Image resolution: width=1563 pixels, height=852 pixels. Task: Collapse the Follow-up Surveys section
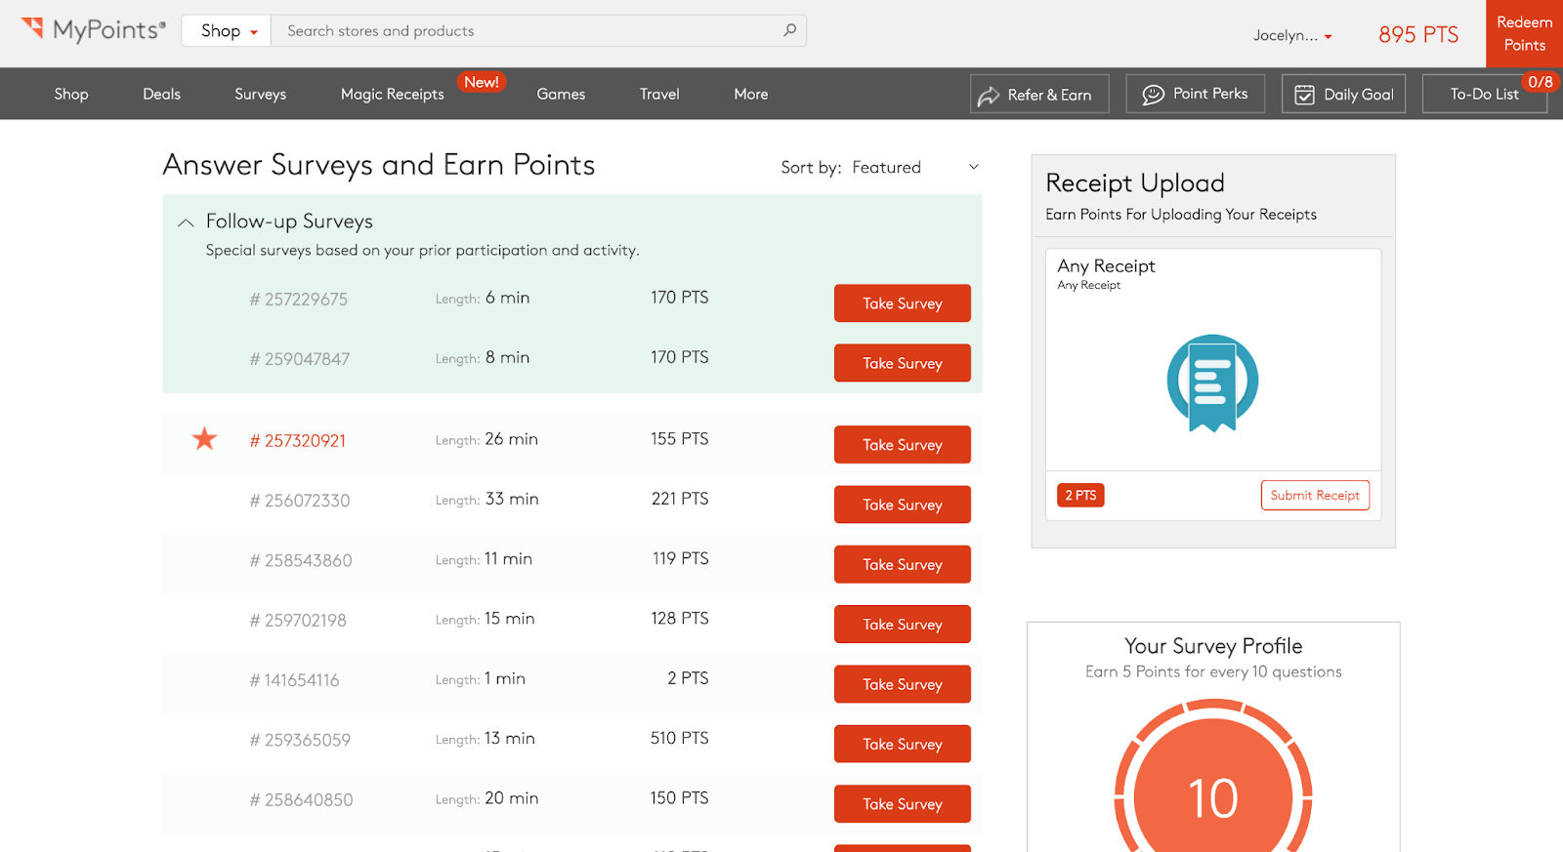point(186,223)
